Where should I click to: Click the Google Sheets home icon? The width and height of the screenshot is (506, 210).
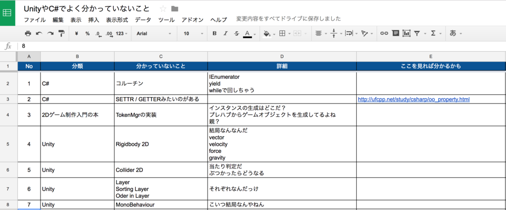pos(7,13)
